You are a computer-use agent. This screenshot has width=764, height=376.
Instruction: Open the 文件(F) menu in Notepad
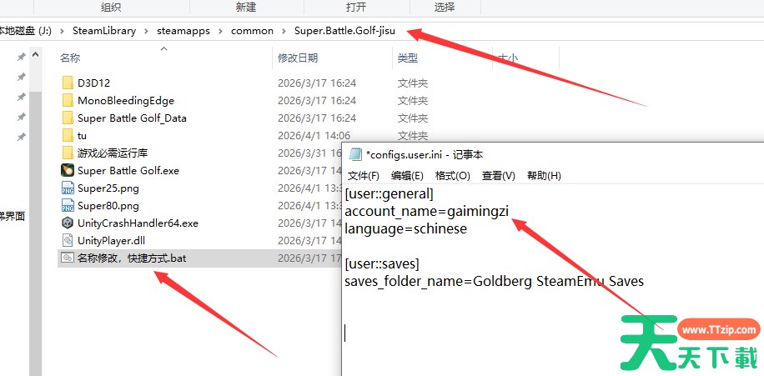click(364, 176)
